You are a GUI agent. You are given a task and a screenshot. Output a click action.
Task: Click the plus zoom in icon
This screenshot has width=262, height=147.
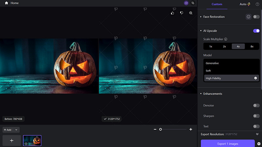(x=191, y=129)
